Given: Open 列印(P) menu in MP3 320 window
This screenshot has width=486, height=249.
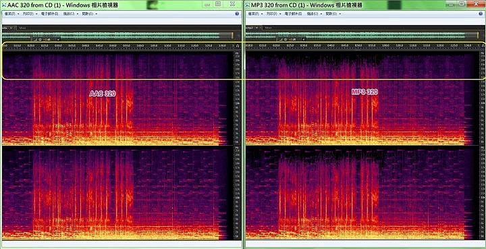Looking at the screenshot, I should point(273,14).
